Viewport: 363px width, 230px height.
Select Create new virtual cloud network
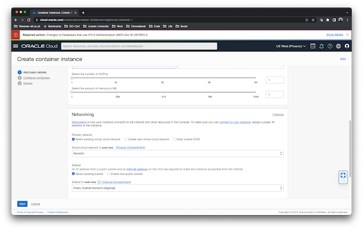pyautogui.click(x=126, y=139)
